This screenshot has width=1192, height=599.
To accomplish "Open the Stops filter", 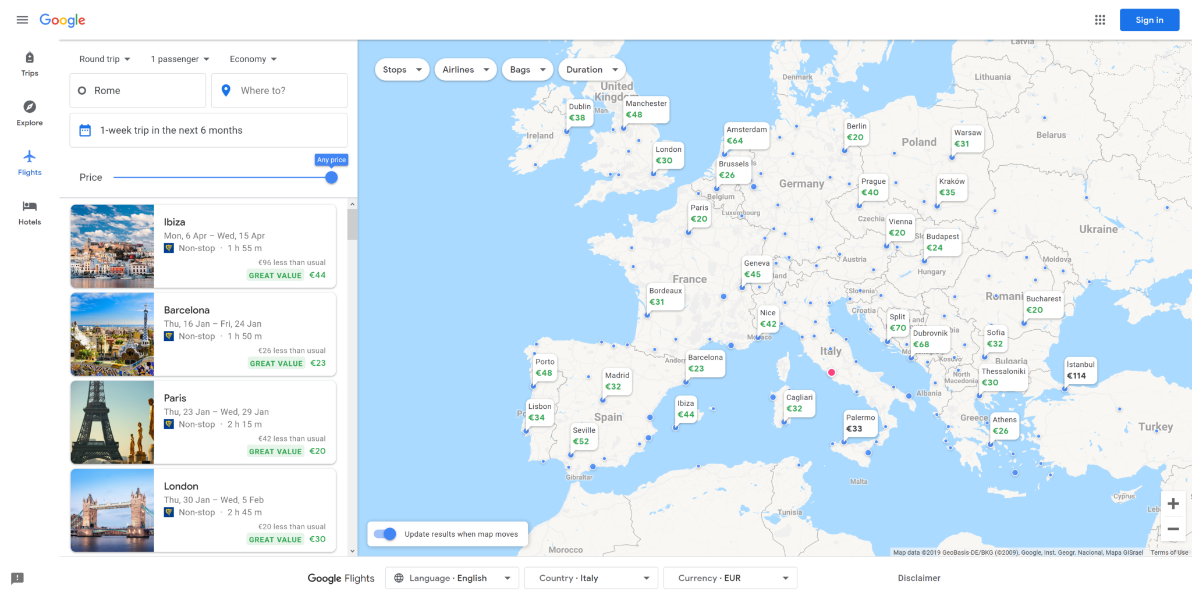I will (x=402, y=70).
